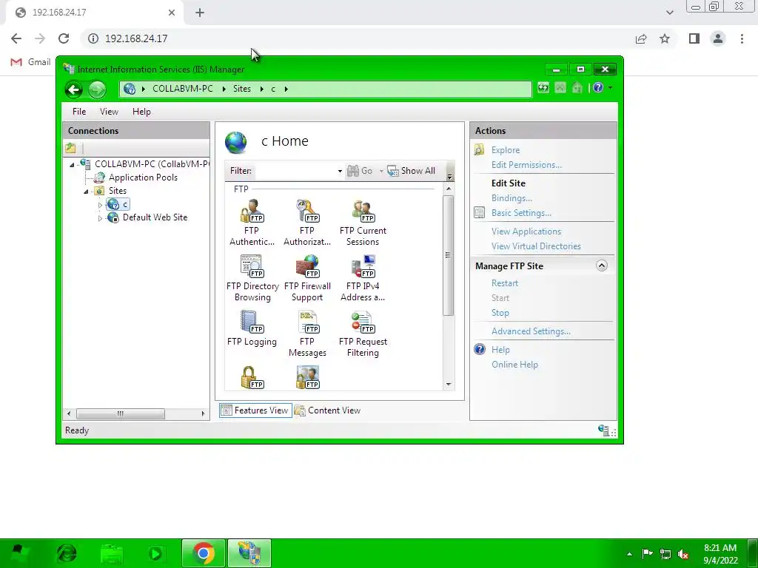Open the FTP user isolation icon
Image resolution: width=758 pixels, height=568 pixels.
click(x=307, y=377)
